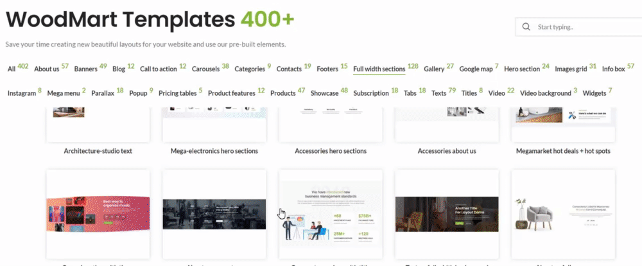The image size is (642, 266).
Task: Show Call to action templates
Action: point(159,69)
